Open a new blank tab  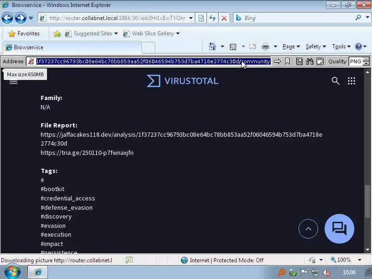(148, 47)
